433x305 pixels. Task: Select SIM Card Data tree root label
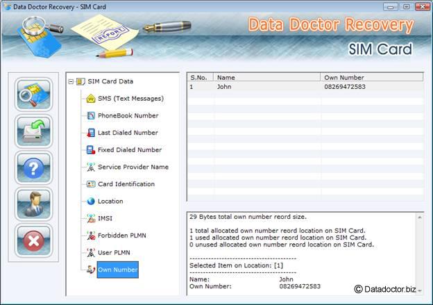110,81
